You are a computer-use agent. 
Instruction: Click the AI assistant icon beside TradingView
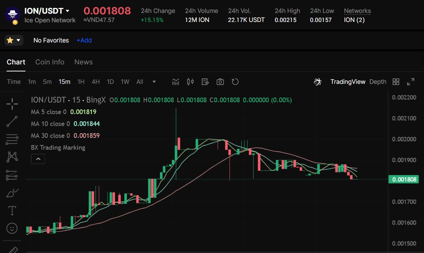click(x=318, y=82)
